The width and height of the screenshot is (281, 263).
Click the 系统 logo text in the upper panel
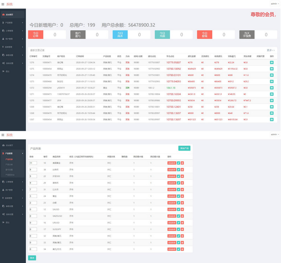tap(9, 4)
